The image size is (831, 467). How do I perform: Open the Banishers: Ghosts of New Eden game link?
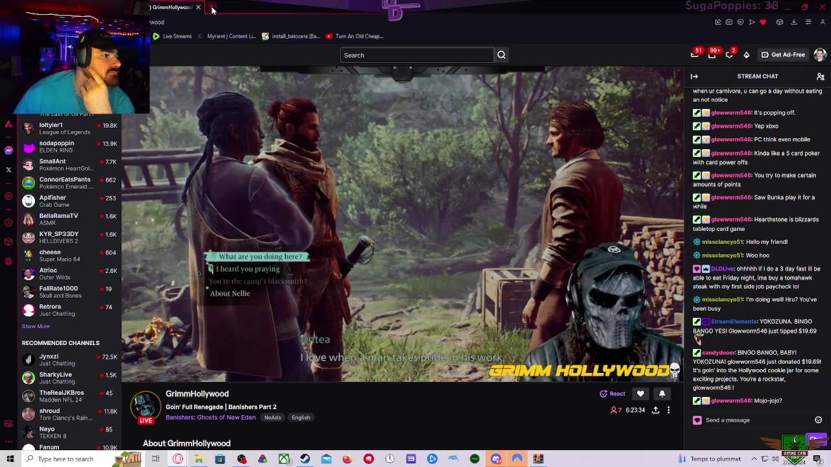pyautogui.click(x=210, y=418)
